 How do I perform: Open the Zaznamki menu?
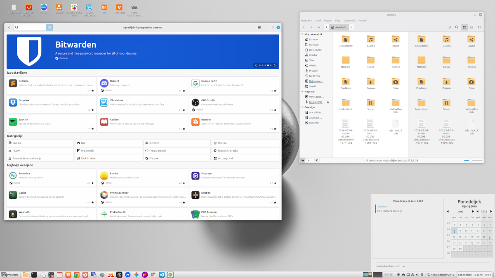click(350, 20)
